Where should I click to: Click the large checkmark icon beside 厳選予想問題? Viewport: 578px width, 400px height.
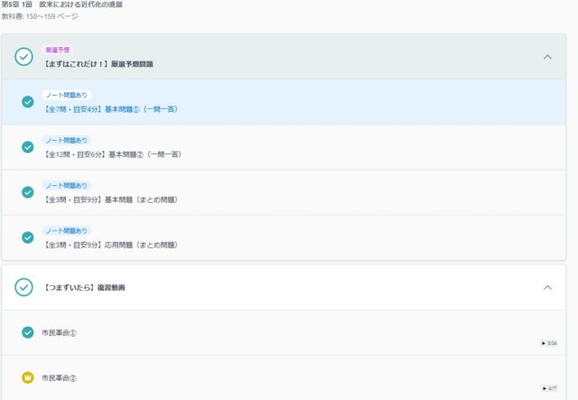(x=24, y=57)
